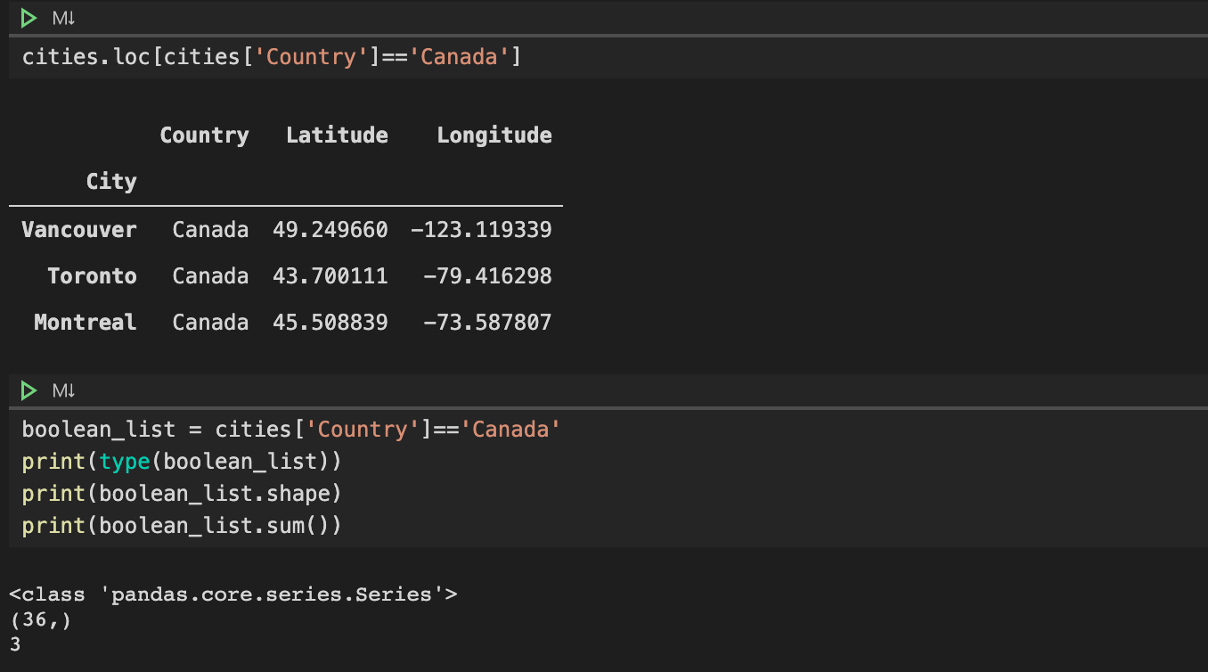Select the Latitude column header

tap(337, 135)
